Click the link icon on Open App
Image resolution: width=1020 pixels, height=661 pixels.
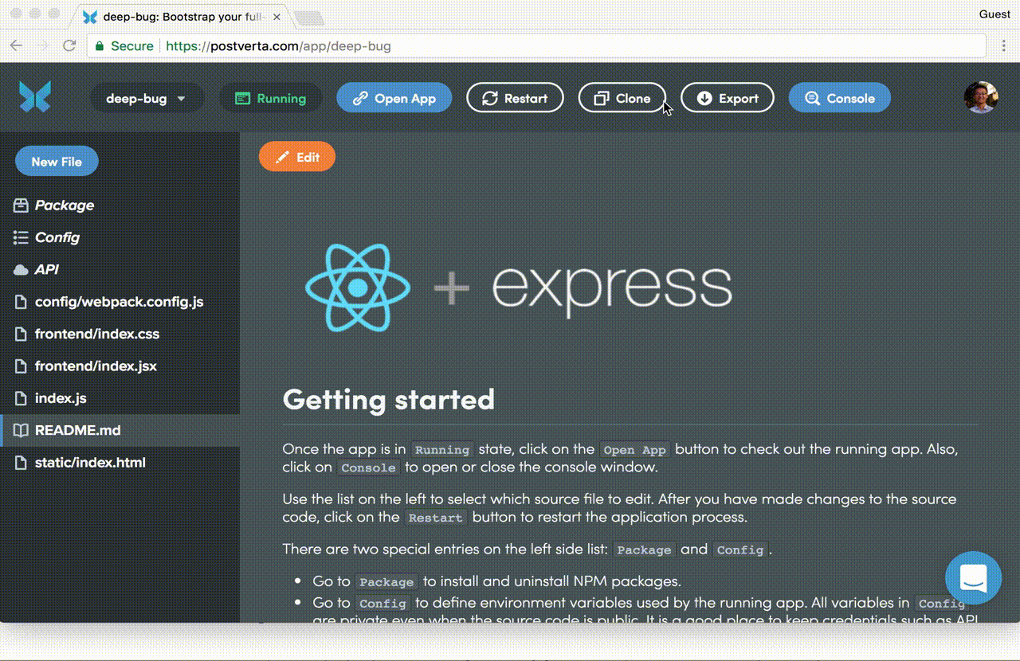[x=360, y=99]
